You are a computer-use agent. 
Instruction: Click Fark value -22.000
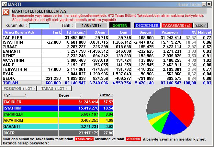point(54,42)
